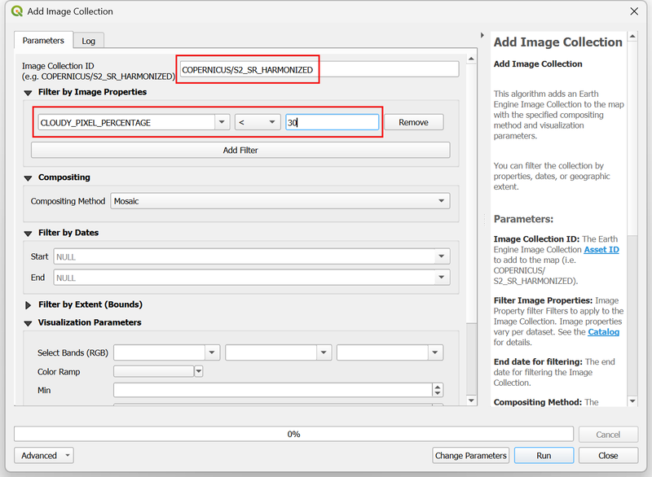652x477 pixels.
Task: Expand the Filter by Extent (Bounds) section
Action: (29, 305)
